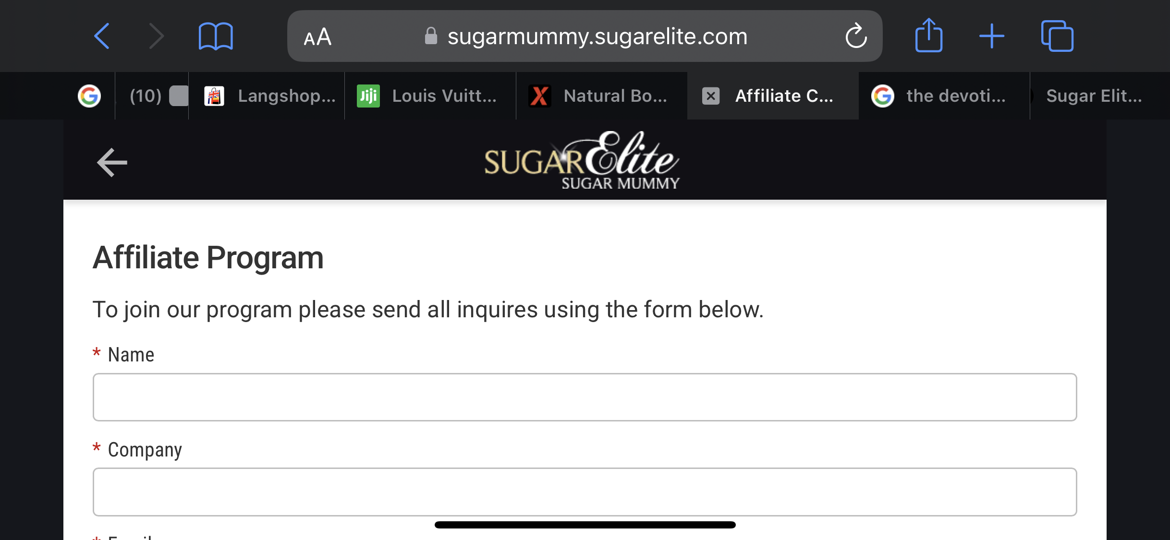Reload the page with the refresh icon
The image size is (1170, 540).
click(x=856, y=36)
